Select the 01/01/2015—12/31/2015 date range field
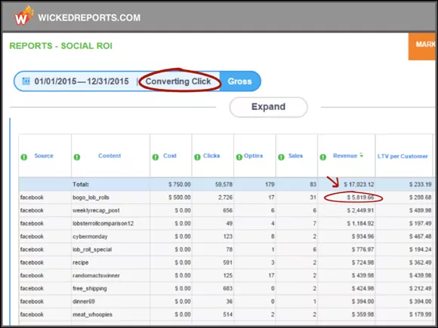The image size is (438, 328). [82, 81]
